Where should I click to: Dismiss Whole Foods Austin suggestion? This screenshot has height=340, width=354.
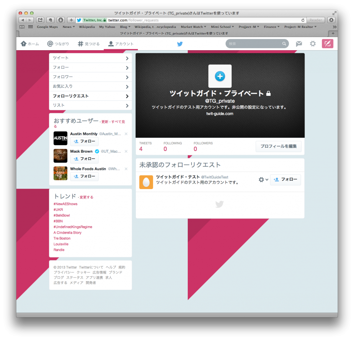126,169
